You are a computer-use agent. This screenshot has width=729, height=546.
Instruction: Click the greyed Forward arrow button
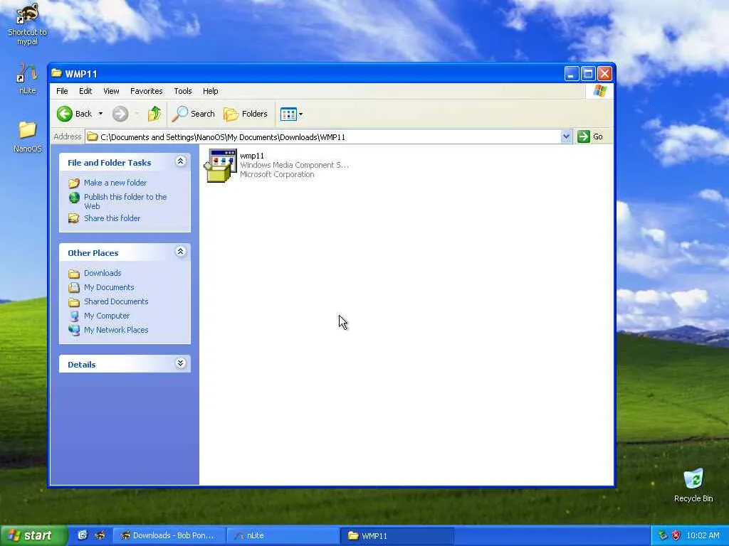pos(120,114)
